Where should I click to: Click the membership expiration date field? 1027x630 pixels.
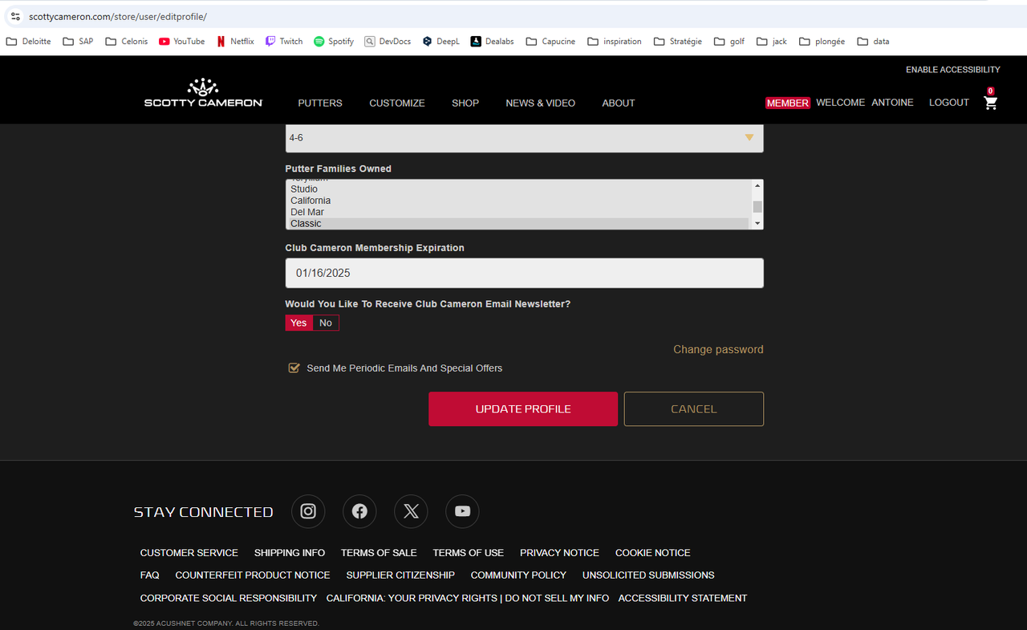click(525, 273)
